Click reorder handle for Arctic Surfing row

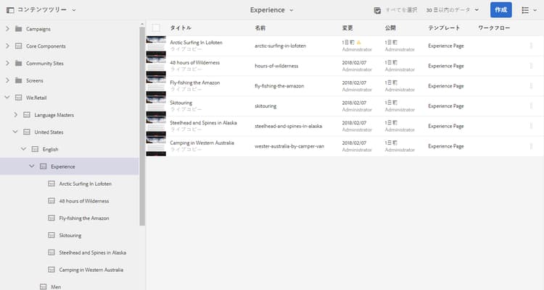[531, 46]
